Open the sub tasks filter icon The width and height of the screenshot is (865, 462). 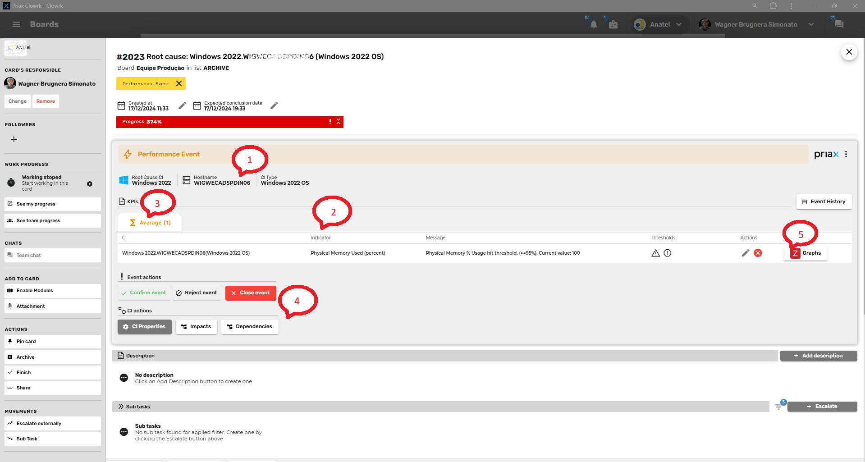778,407
